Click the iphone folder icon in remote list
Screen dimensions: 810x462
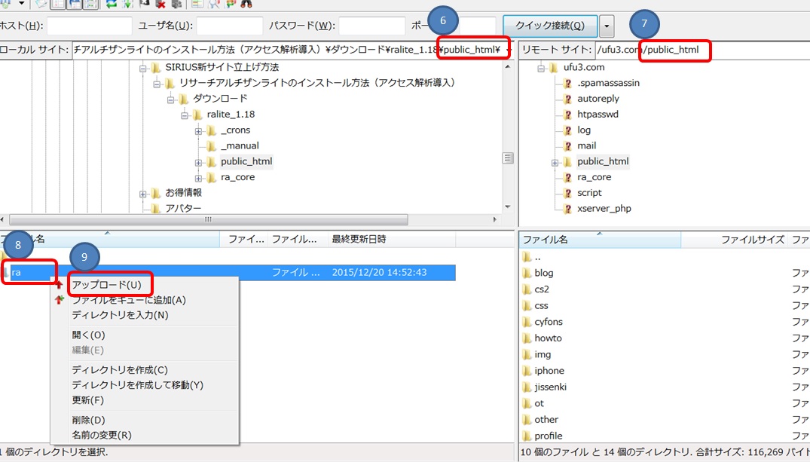(527, 371)
